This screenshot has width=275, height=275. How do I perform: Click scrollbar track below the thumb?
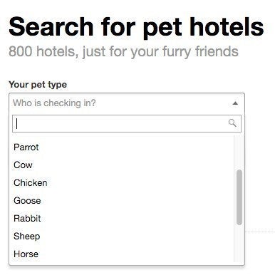click(x=239, y=244)
